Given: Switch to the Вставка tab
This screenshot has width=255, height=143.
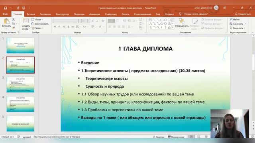Looking at the screenshot, I should [x=31, y=14].
